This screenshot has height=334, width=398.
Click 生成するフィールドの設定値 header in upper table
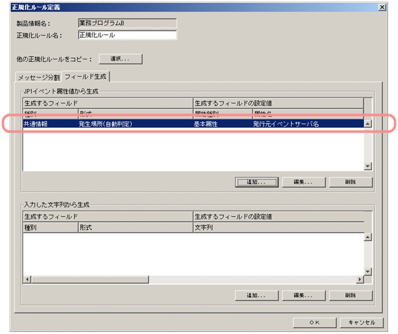click(x=279, y=103)
